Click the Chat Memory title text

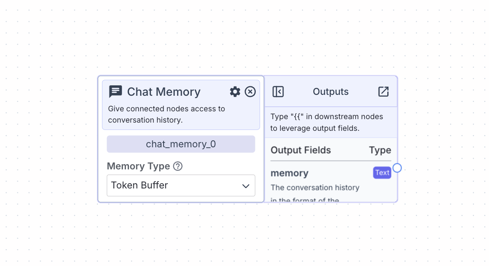(164, 91)
